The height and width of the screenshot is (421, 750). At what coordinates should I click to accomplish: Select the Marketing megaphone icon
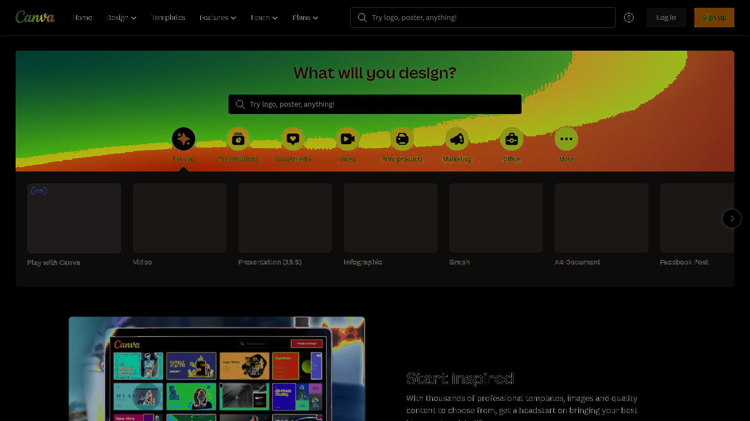pos(457,139)
